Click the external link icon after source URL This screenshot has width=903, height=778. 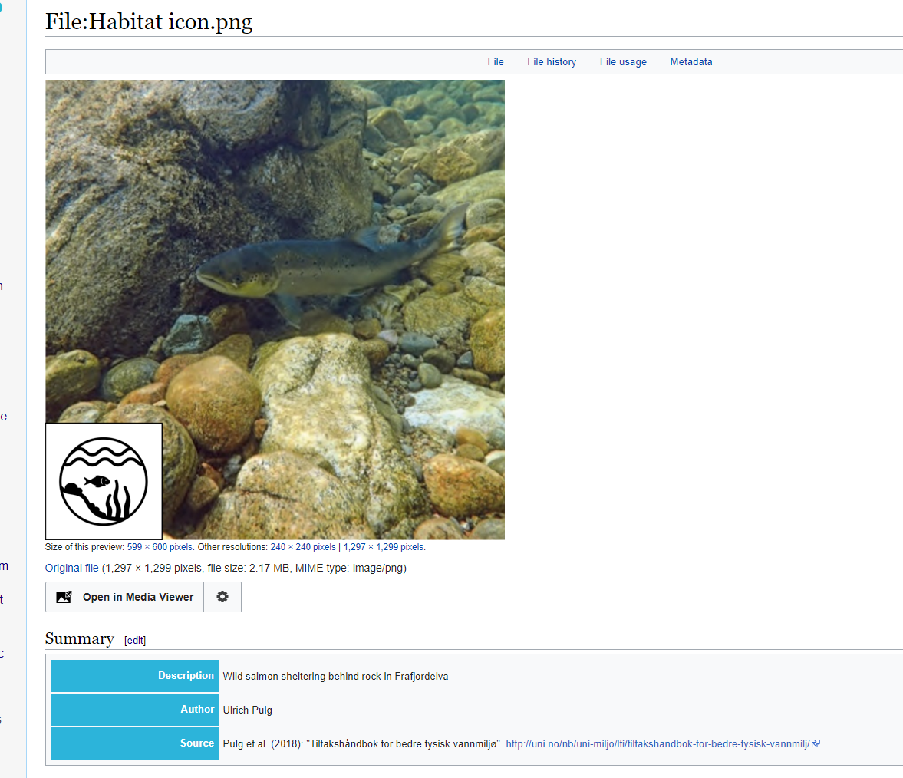point(816,743)
